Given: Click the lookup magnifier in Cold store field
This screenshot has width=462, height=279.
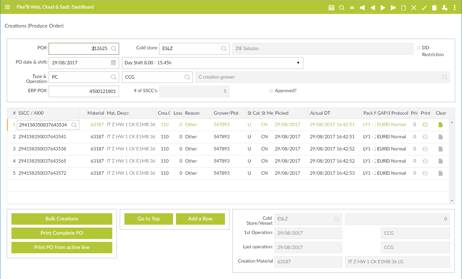Looking at the screenshot, I should 224,49.
